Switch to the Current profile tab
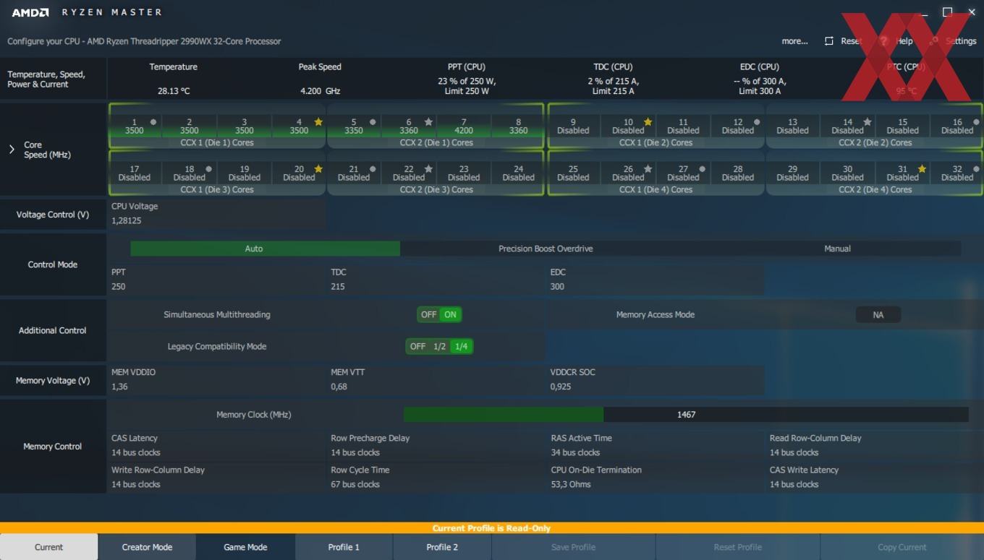984x560 pixels. (x=49, y=547)
